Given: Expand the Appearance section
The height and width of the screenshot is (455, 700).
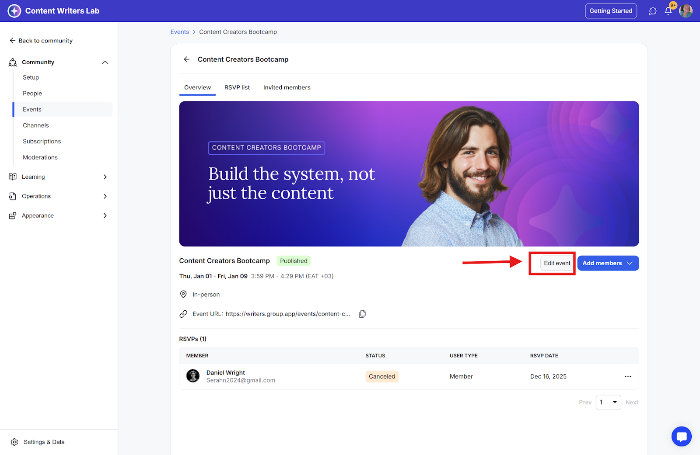Looking at the screenshot, I should click(x=105, y=215).
